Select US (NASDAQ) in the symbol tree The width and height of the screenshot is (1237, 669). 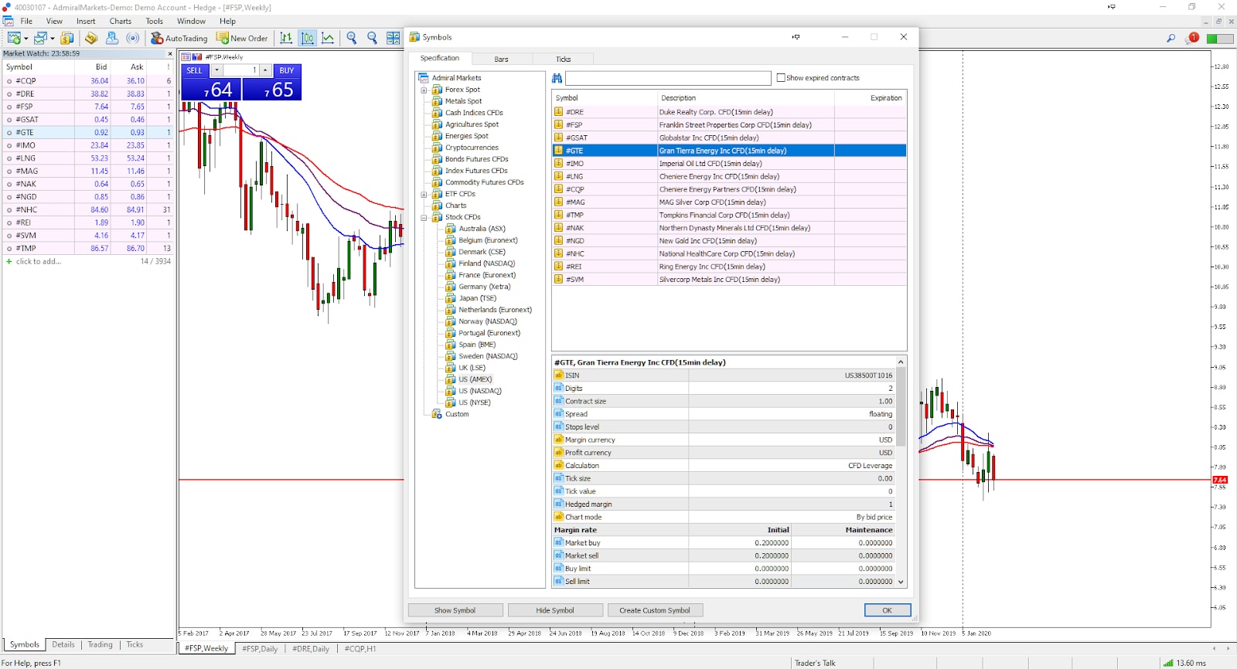coord(479,391)
